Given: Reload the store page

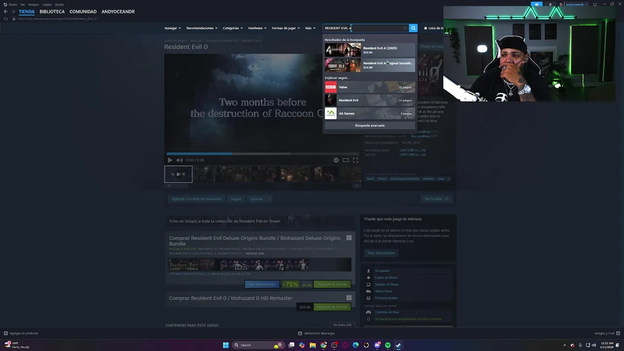Looking at the screenshot, I should pyautogui.click(x=6, y=19).
